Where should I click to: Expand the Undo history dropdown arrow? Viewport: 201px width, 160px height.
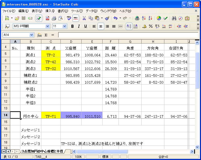[120, 18]
